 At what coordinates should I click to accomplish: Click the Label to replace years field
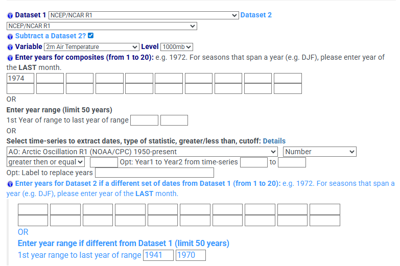click(x=154, y=173)
